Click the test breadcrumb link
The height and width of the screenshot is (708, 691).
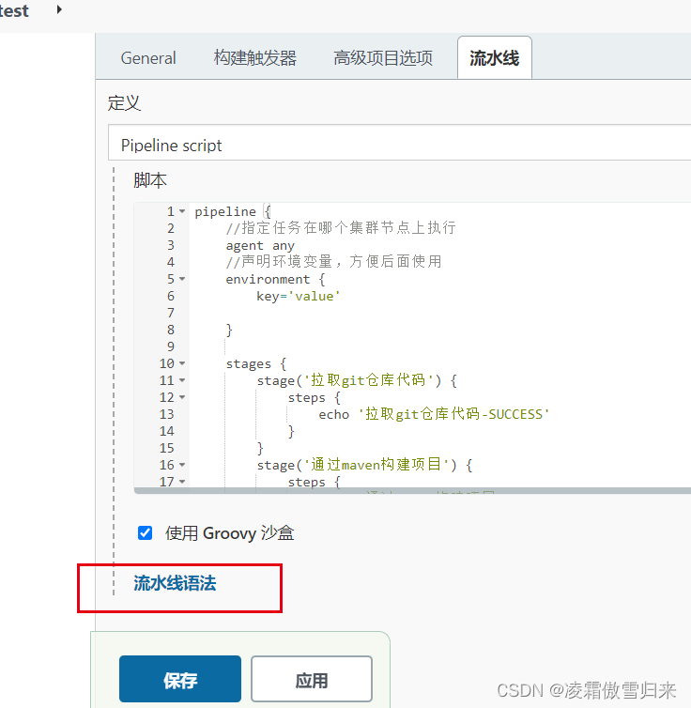pyautogui.click(x=14, y=11)
